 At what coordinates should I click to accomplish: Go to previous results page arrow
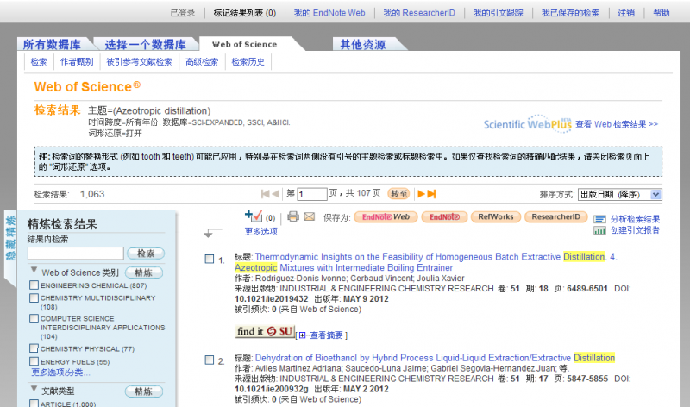[275, 194]
